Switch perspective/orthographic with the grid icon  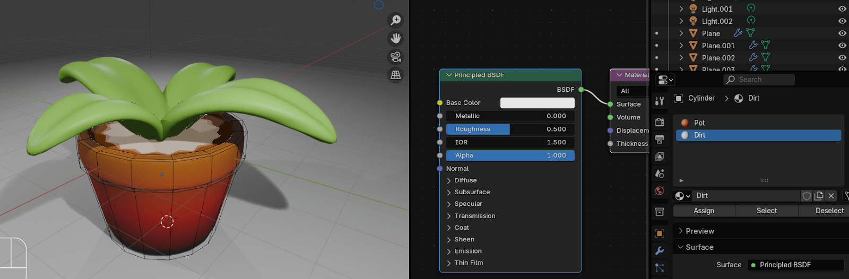[396, 75]
